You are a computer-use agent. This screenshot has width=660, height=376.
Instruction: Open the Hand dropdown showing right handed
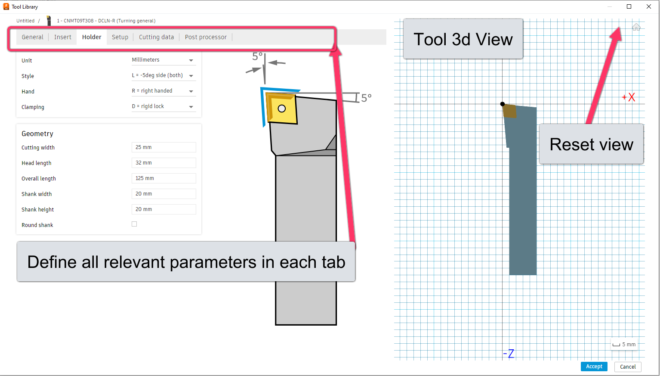click(x=163, y=90)
